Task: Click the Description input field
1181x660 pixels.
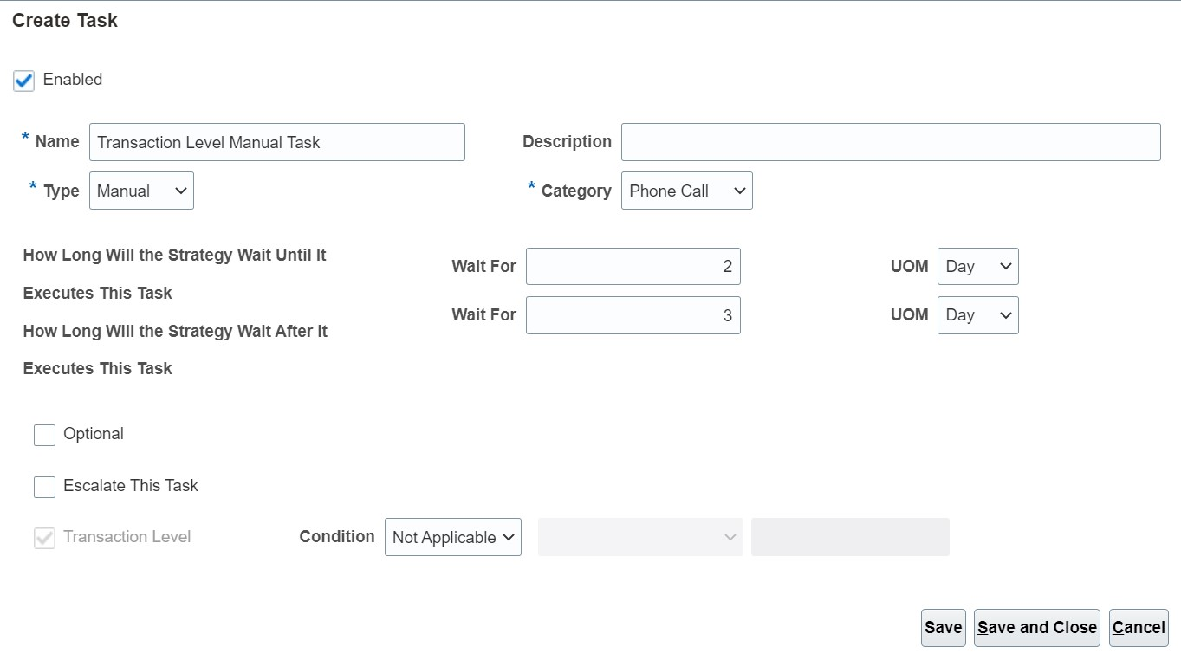Action: point(890,142)
